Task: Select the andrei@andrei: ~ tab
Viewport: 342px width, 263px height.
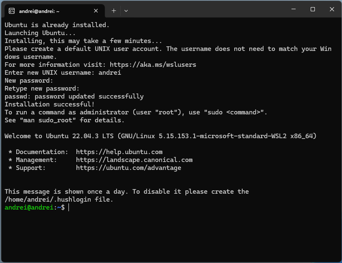Action: coord(53,11)
